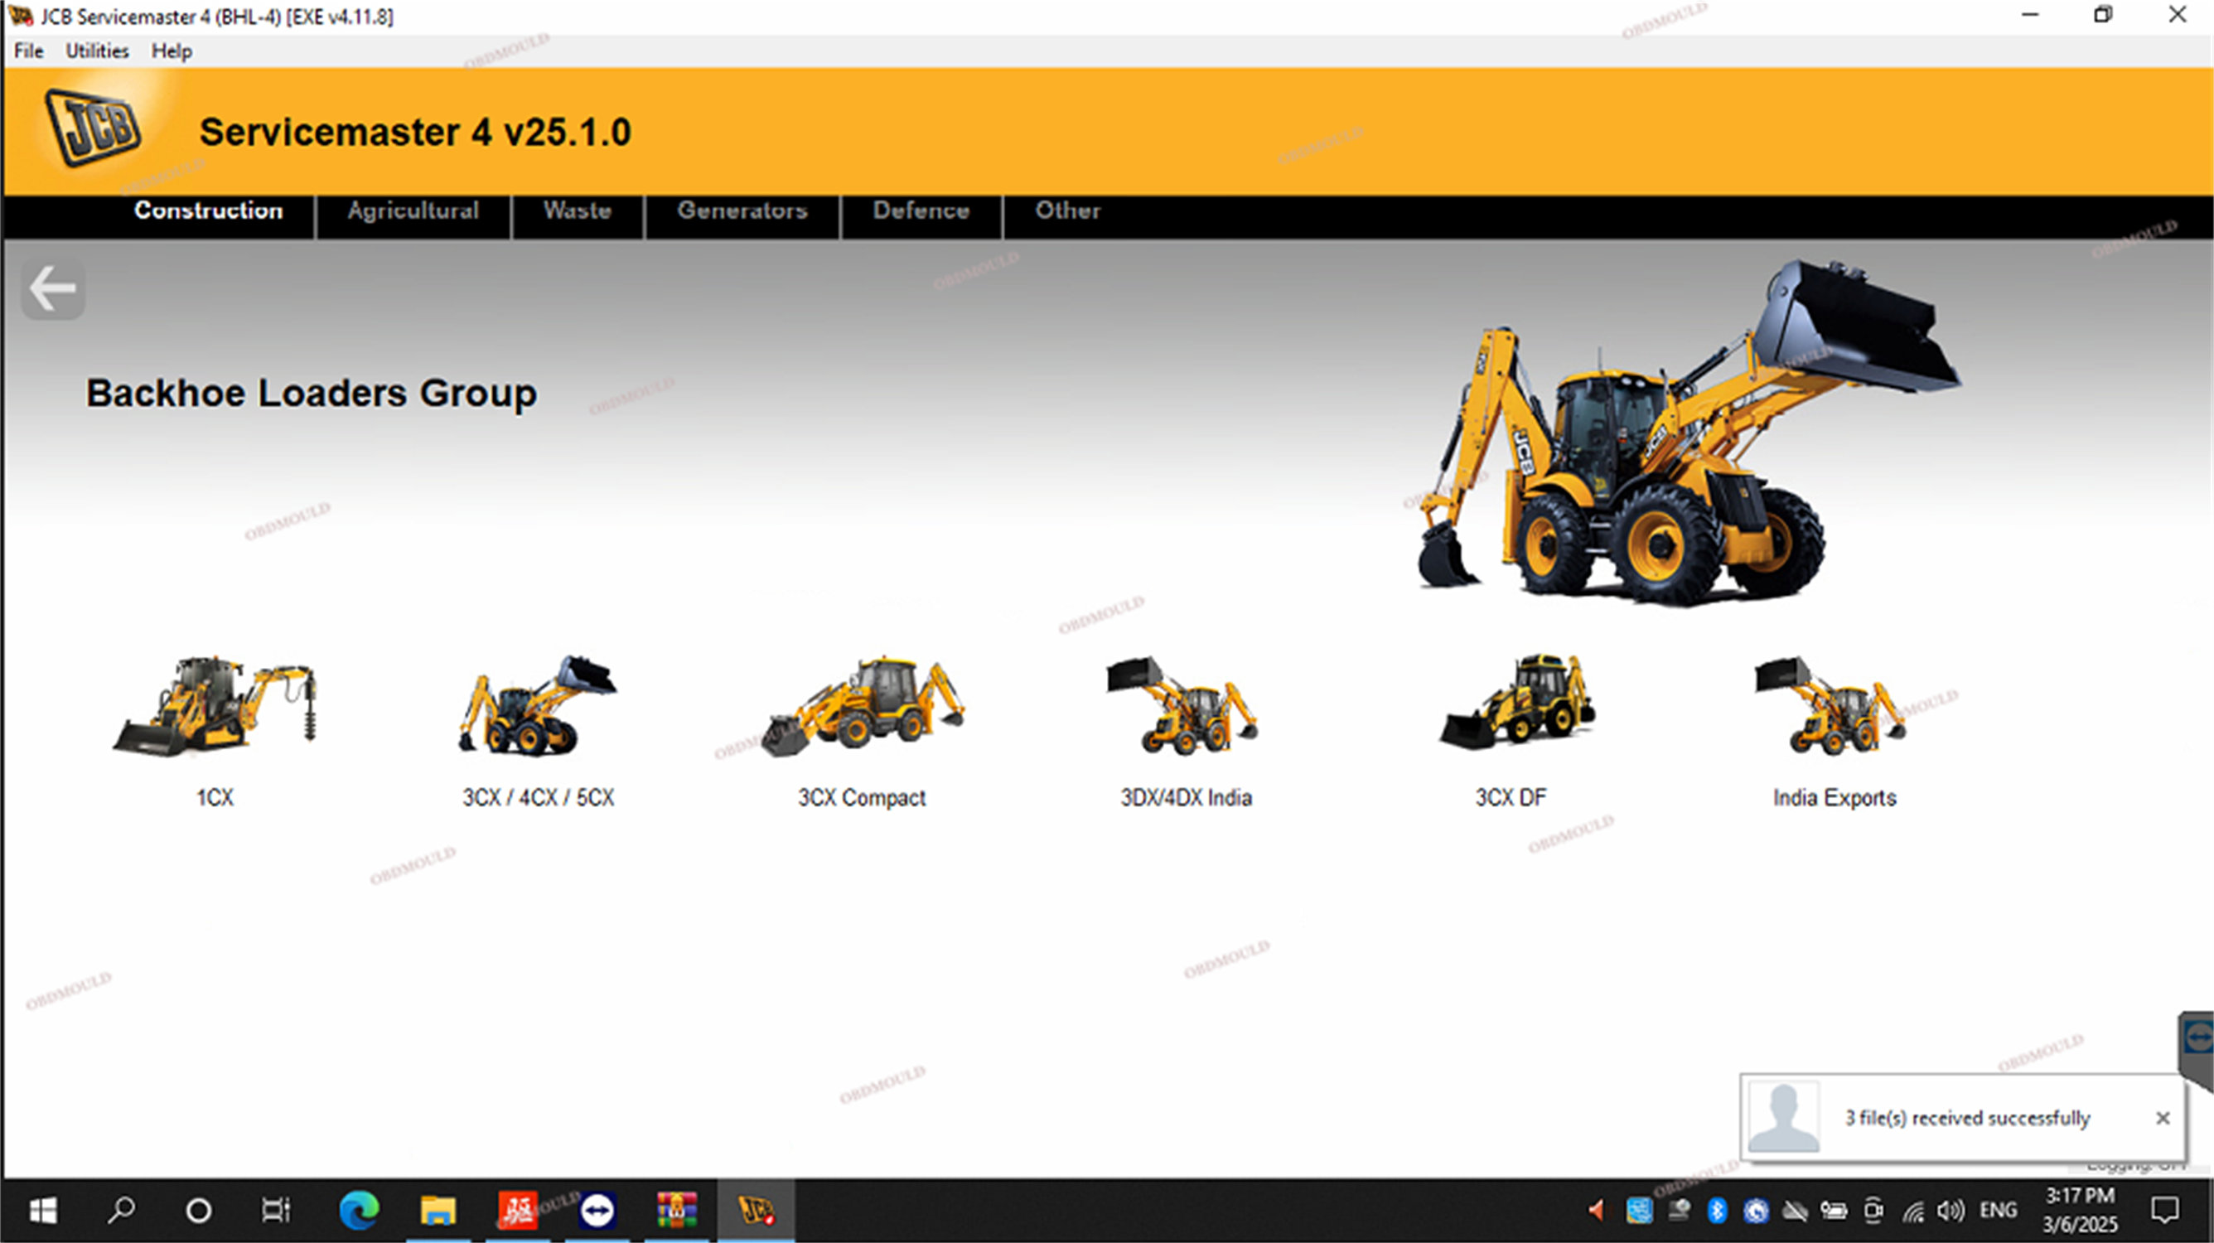The height and width of the screenshot is (1243, 2214).
Task: Open the Utilities menu
Action: (x=97, y=51)
